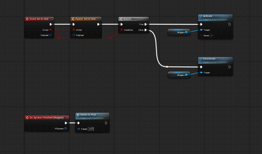This screenshot has height=154, width=262.
Task: Click the InUse input pin on Parent: Set In Use
Action: [74, 30]
